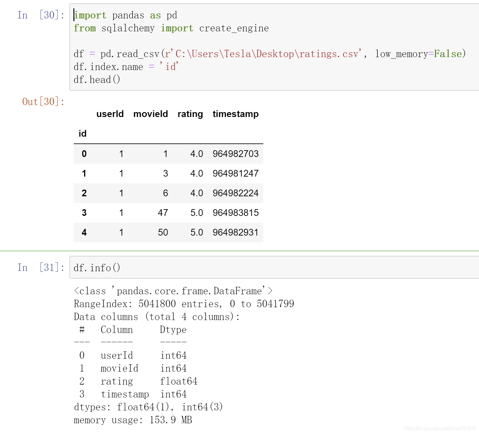This screenshot has width=479, height=434.
Task: Click the rating value 5.0 in row 3
Action: click(197, 213)
